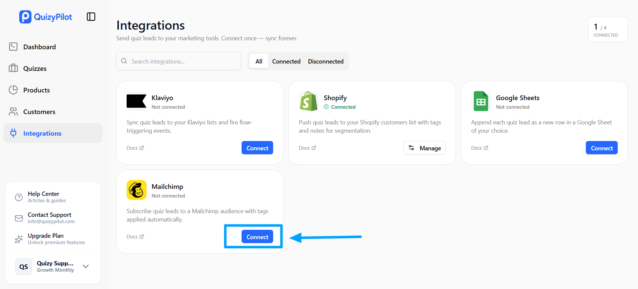This screenshot has height=289, width=638.
Task: Open Google Sheets Docs link
Action: (479, 148)
